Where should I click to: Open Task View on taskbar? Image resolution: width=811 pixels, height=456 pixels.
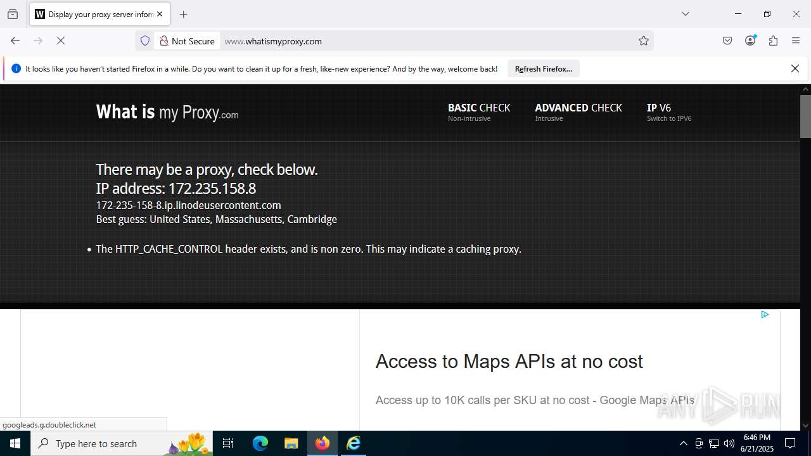(x=228, y=443)
